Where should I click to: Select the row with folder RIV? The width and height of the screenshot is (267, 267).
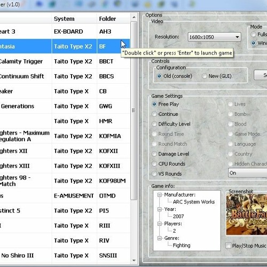tap(65, 240)
